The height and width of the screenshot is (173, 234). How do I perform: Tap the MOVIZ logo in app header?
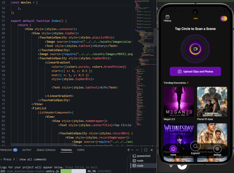click(x=195, y=19)
